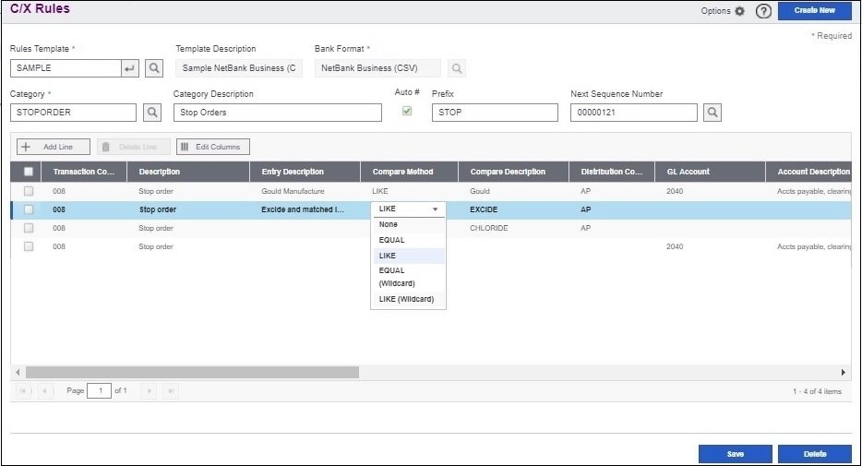Screen dimensions: 862x466
Task: Choose EQUAL from the compare method list
Action: [x=391, y=240]
